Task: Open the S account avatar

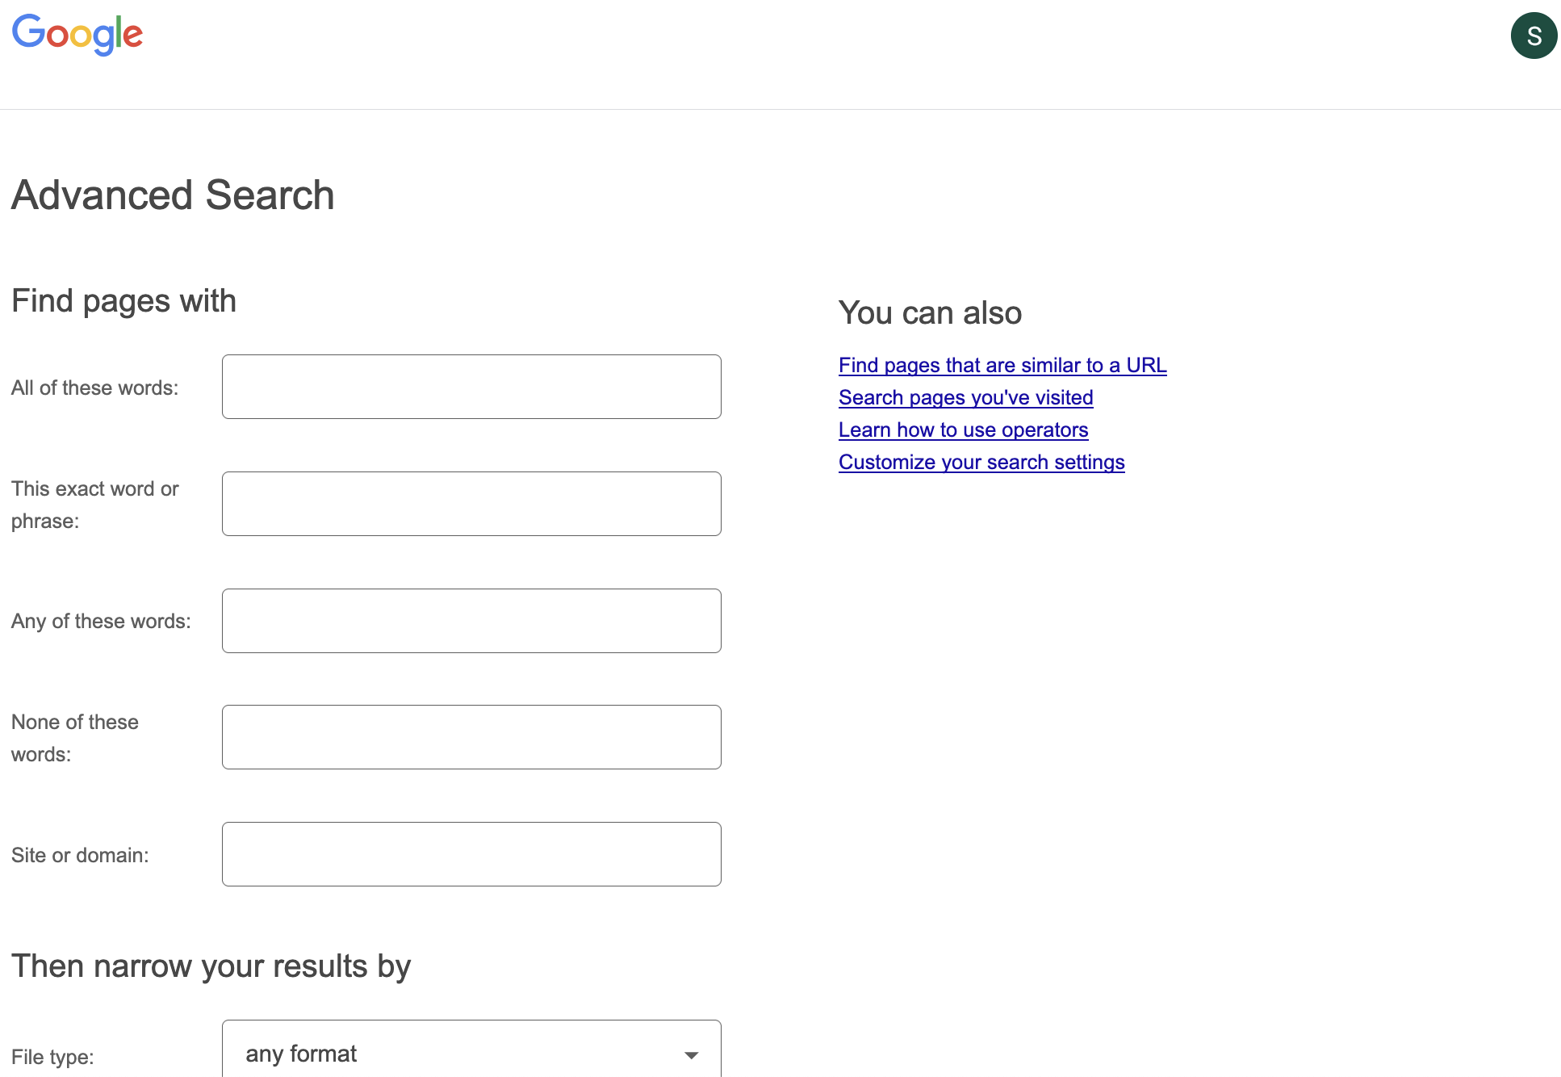Action: [1534, 36]
